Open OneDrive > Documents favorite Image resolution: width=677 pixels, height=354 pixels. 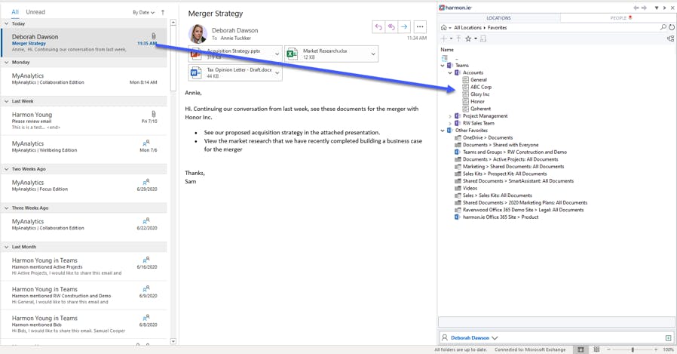click(488, 138)
